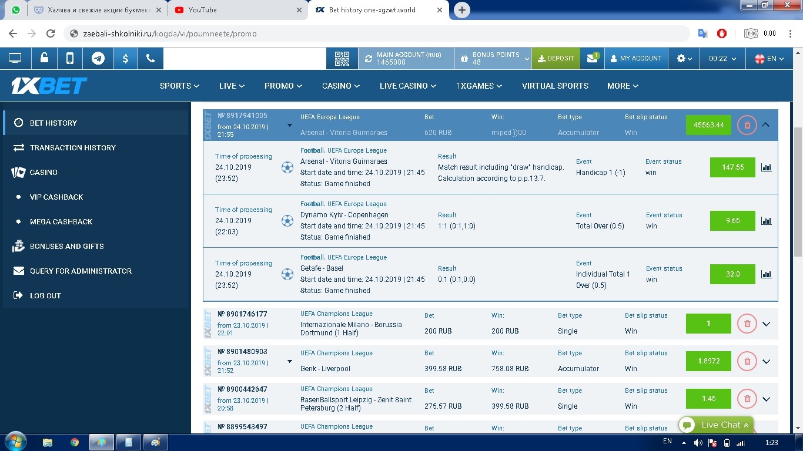Click the green 45563.44 odds box
This screenshot has width=803, height=451.
tap(708, 124)
